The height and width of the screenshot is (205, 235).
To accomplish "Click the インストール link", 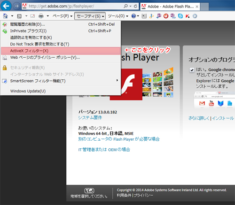I will tap(223, 118).
